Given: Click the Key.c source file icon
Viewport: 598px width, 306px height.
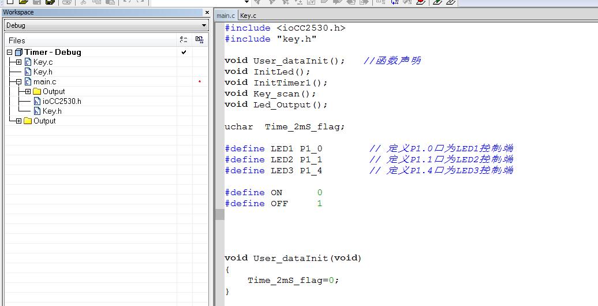Looking at the screenshot, I should coord(28,62).
